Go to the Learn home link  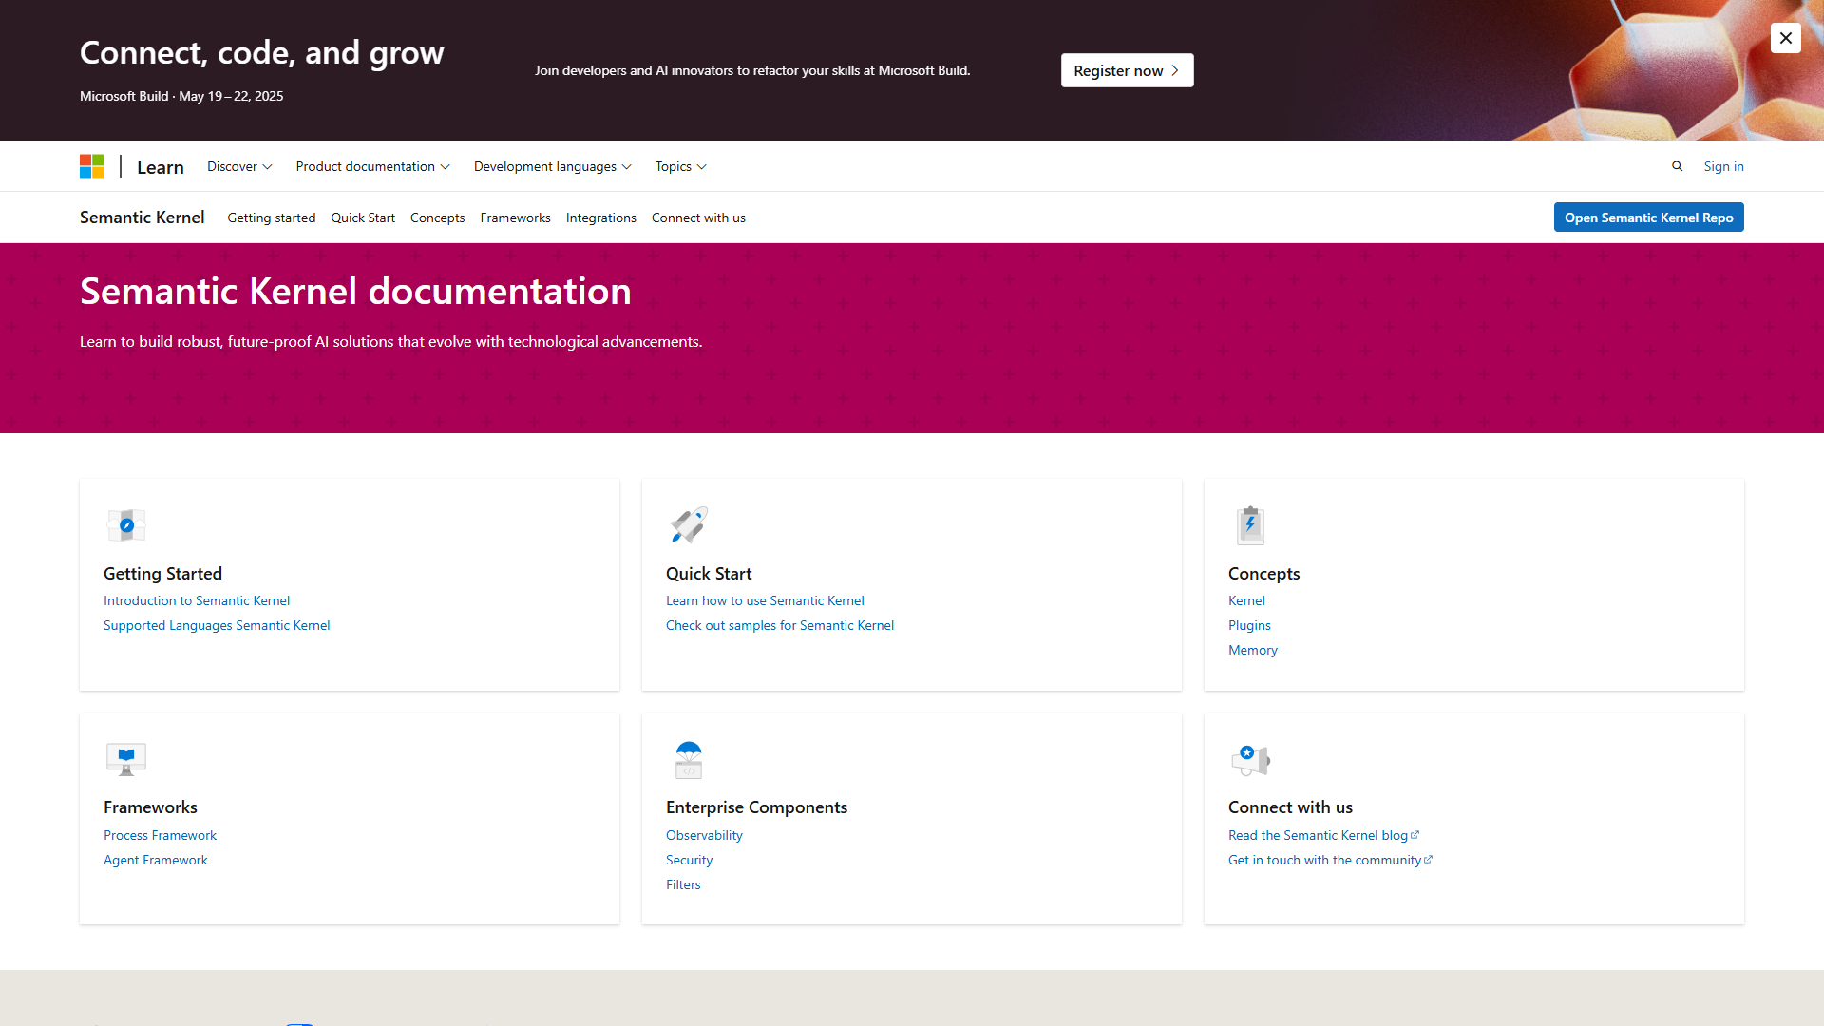pyautogui.click(x=160, y=167)
